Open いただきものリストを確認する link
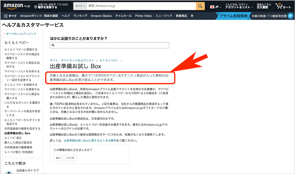 click(x=22, y=105)
